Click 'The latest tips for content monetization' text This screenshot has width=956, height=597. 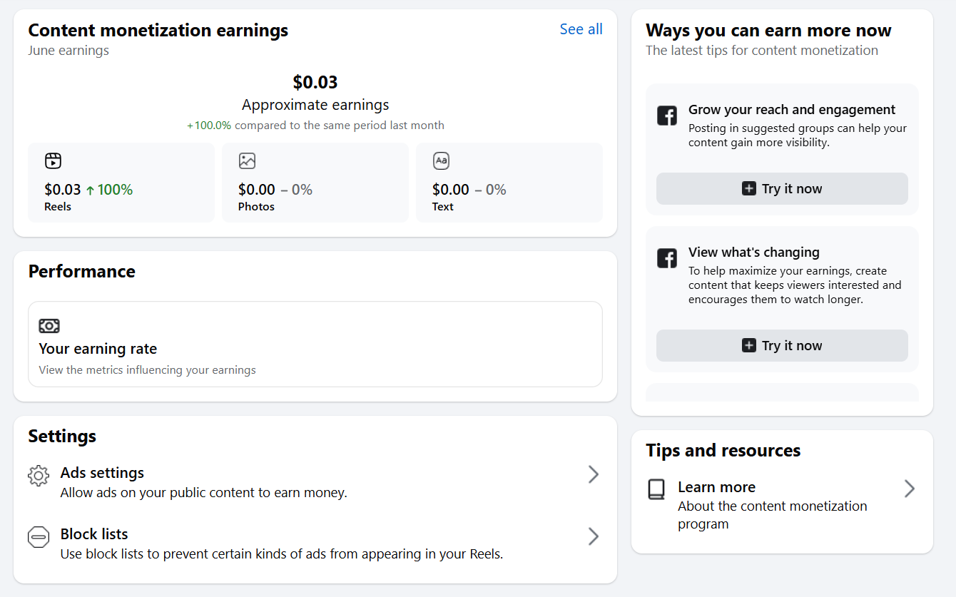[762, 51]
